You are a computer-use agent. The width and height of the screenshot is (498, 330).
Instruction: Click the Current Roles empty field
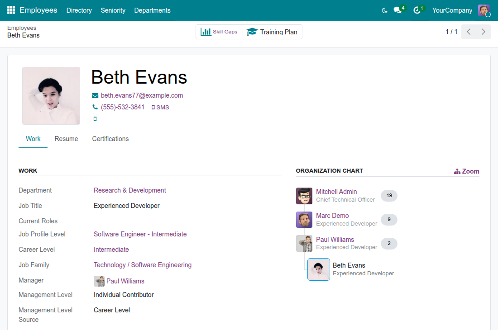187,221
